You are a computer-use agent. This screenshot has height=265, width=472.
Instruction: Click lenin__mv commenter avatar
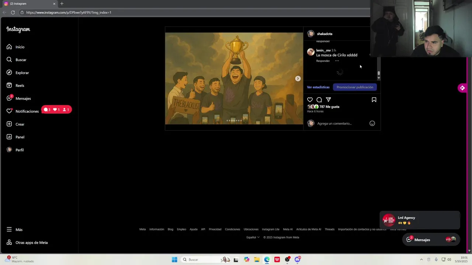[x=310, y=52]
